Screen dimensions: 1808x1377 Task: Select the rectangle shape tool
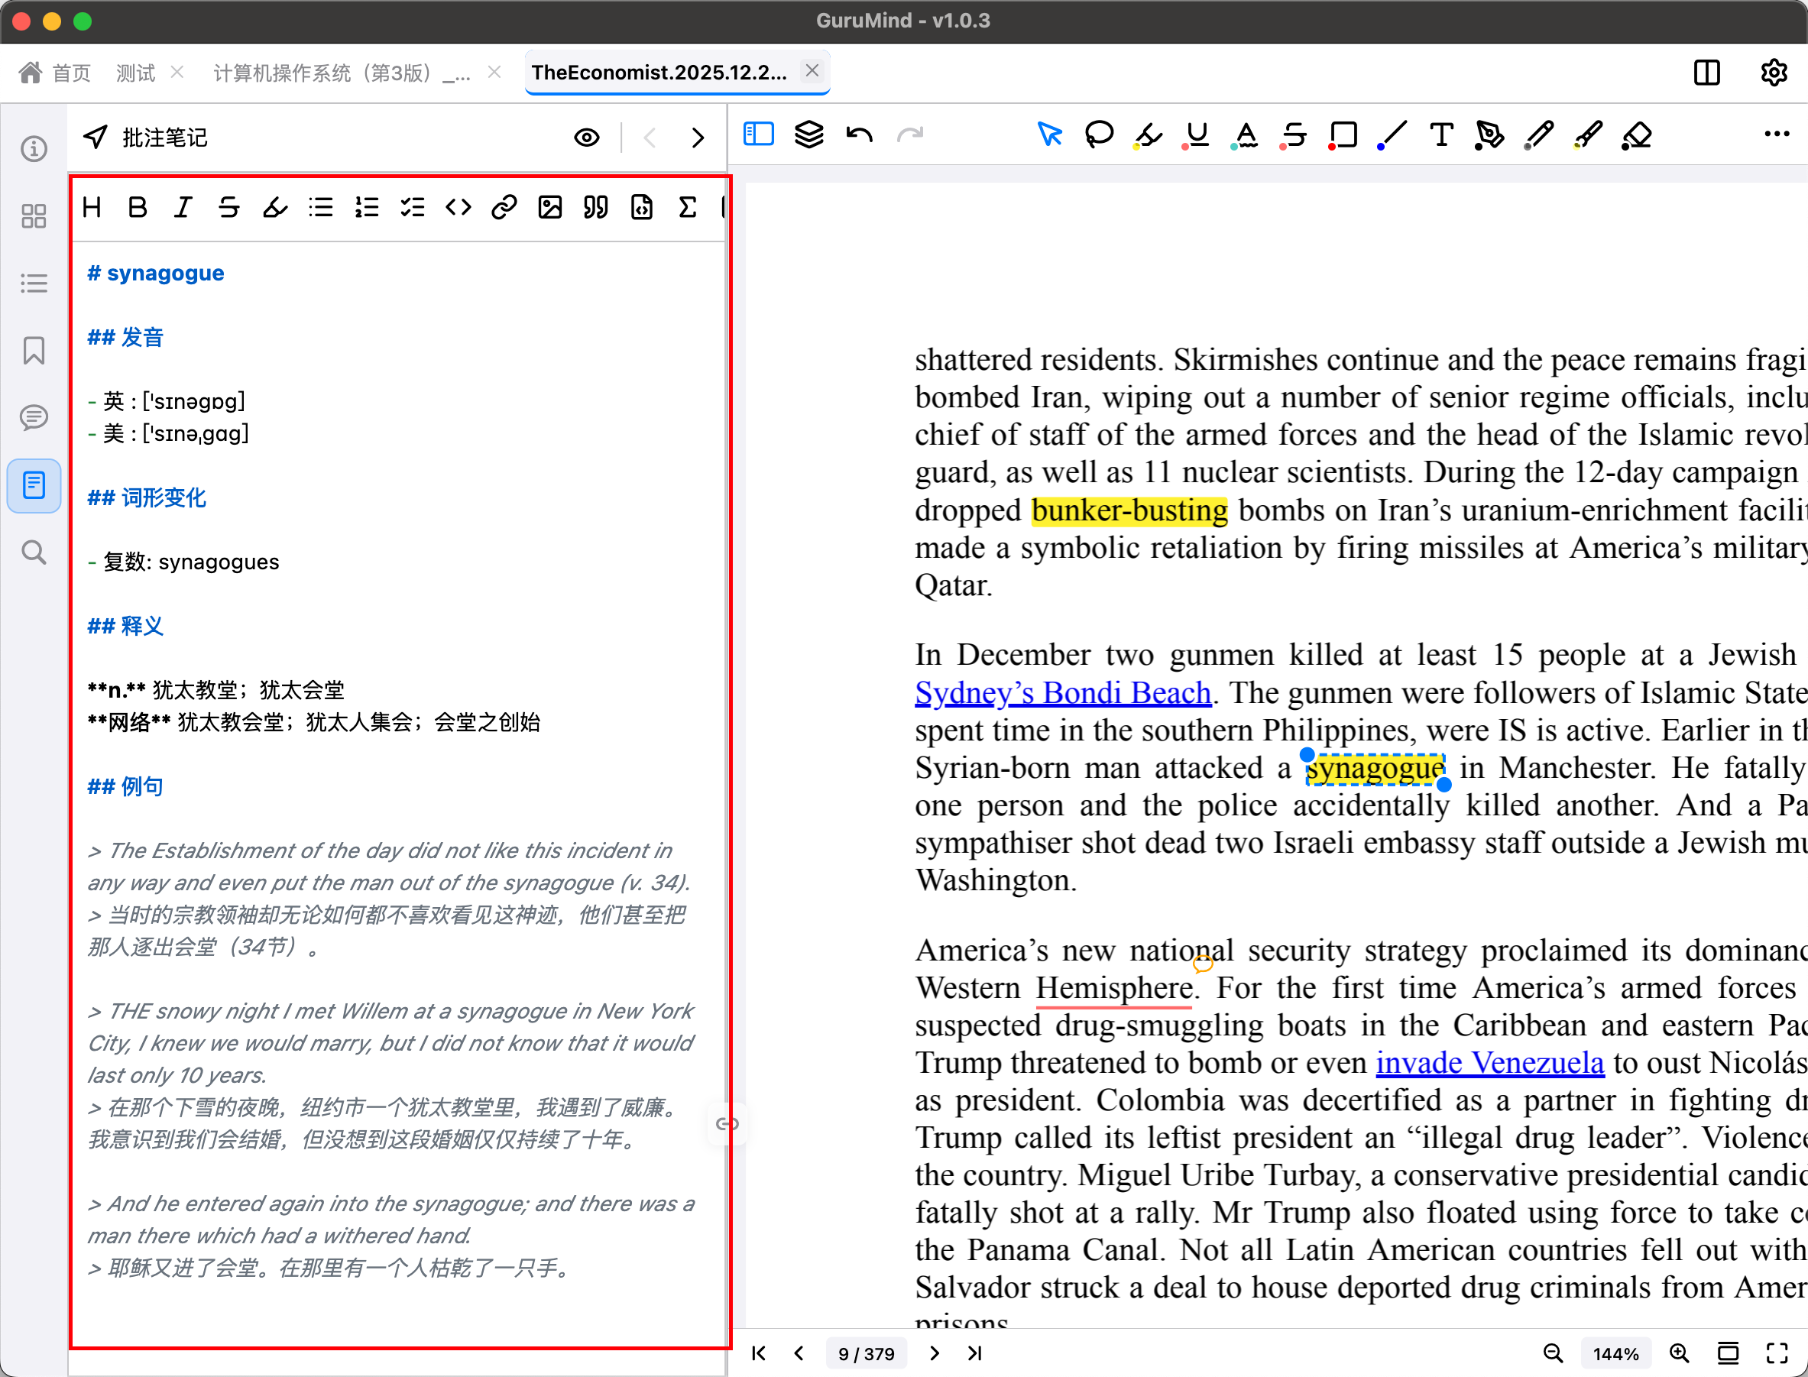(1343, 134)
